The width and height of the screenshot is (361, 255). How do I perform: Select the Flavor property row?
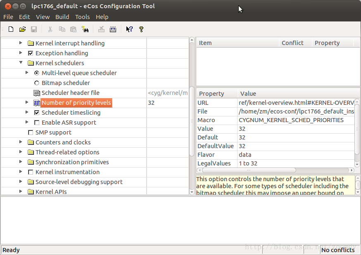pos(275,155)
